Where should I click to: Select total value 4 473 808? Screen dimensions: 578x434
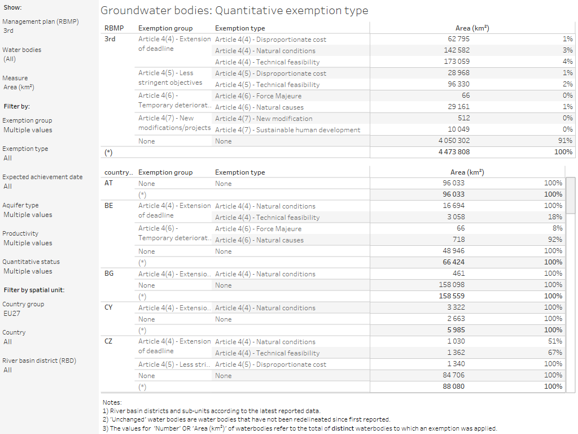point(454,151)
